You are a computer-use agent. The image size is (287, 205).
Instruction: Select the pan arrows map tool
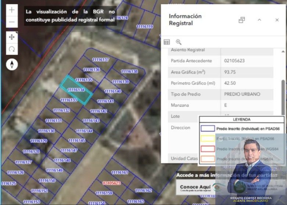(12, 37)
